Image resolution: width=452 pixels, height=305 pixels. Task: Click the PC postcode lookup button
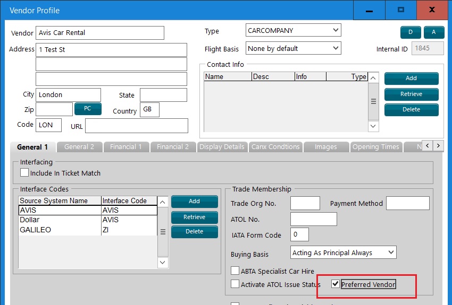tap(88, 109)
